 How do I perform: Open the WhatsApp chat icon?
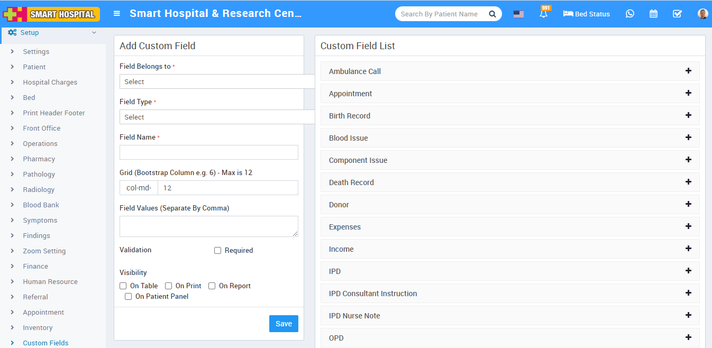[x=629, y=14]
